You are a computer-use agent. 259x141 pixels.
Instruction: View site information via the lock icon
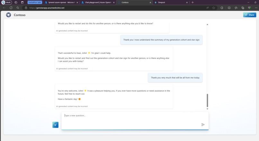click(x=26, y=8)
